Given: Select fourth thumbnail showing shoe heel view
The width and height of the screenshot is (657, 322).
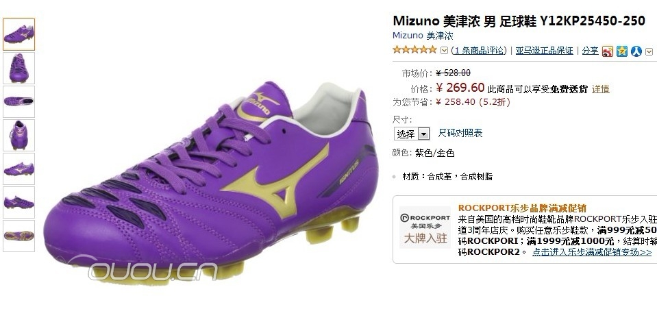Looking at the screenshot, I should tap(19, 135).
